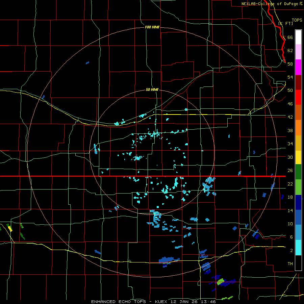Select the dark red legend swatch
The height and width of the screenshot is (304, 304).
(298, 82)
